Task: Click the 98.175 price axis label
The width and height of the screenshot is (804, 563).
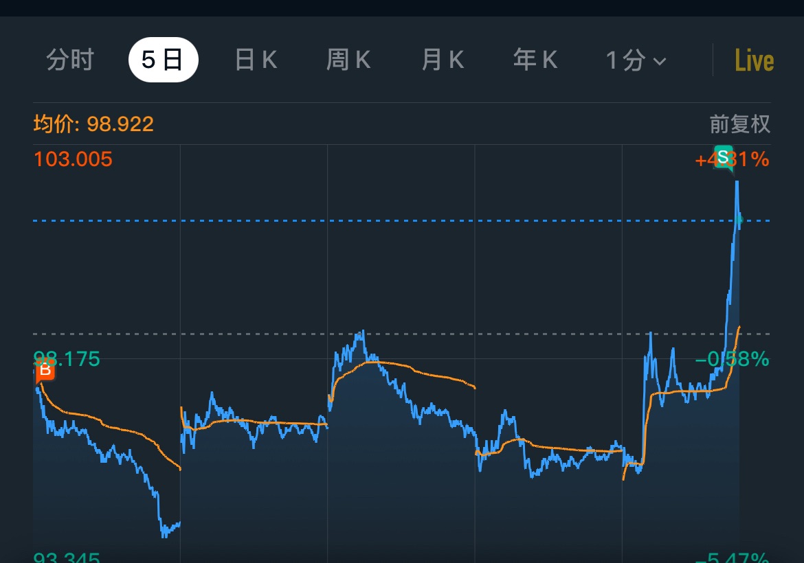Action: (67, 358)
